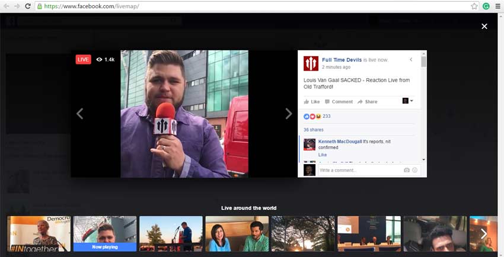
Task: Open the trees at dusk thumbnail
Action: pyautogui.click(x=303, y=233)
